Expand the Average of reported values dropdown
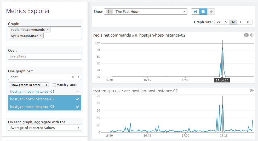This screenshot has width=258, height=141. (x=45, y=128)
